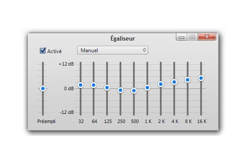Click the dropdown arrows beside Manuel
Viewport: 247px width, 164px height.
[144, 50]
